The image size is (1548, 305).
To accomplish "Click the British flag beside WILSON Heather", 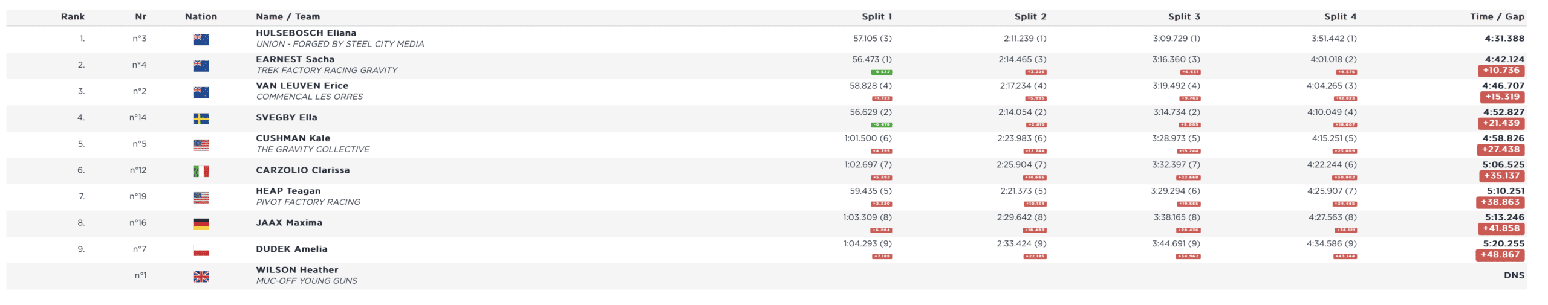I will click(x=201, y=277).
